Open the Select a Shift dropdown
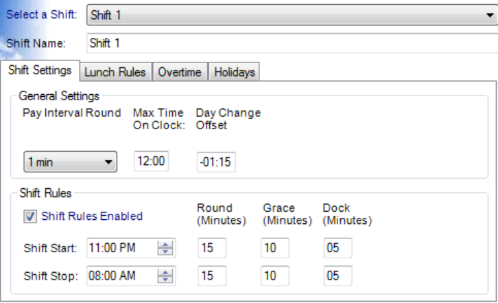 point(292,14)
